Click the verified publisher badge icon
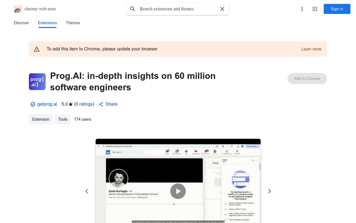 point(33,104)
